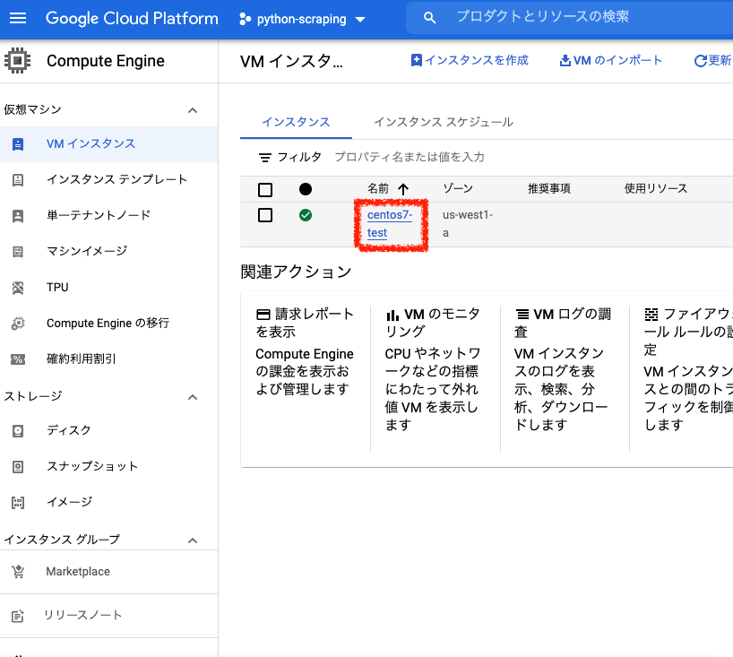Open マシンイメージ in the sidebar
Screen dimensions: 733x657
pyautogui.click(x=109, y=252)
